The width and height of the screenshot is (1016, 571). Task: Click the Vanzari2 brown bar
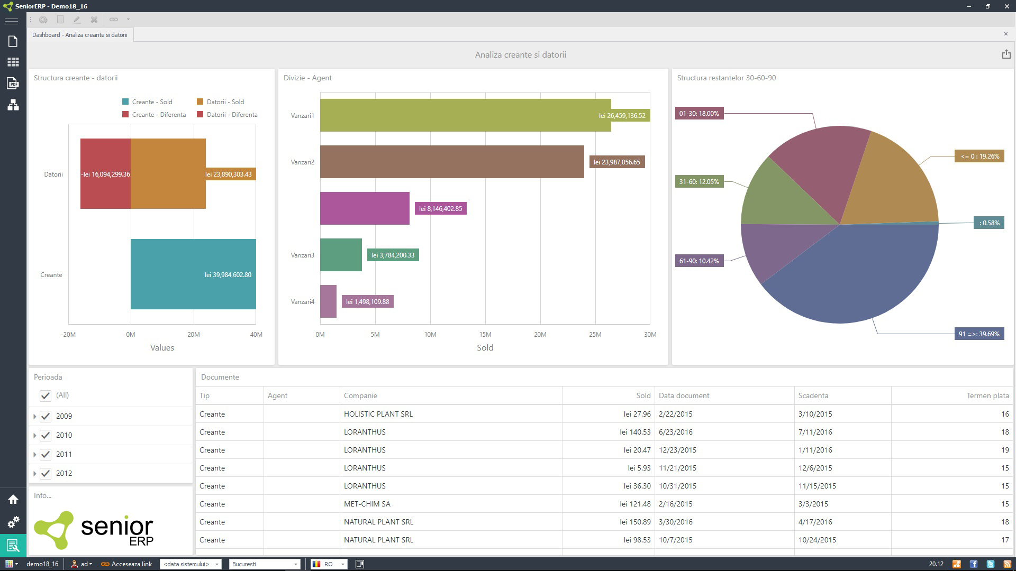[452, 162]
